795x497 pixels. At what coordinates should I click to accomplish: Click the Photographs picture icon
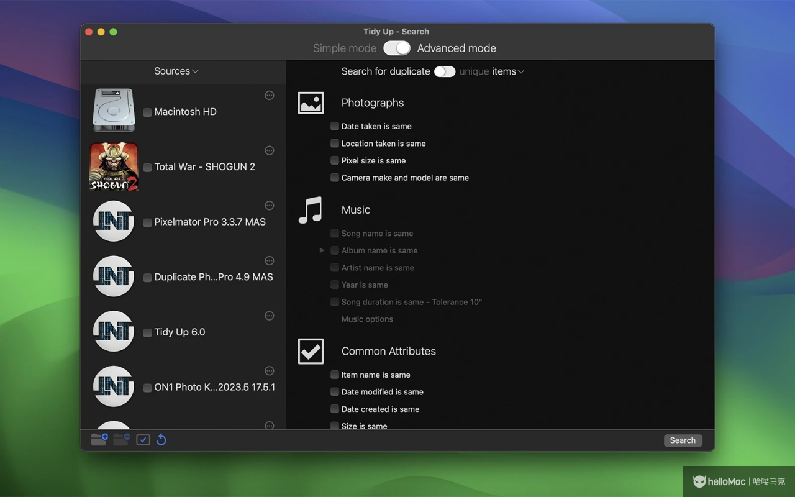[x=311, y=103]
